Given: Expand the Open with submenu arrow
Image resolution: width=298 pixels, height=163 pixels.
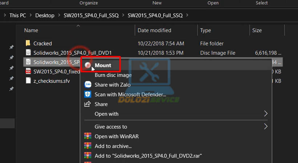Looking at the screenshot, I should 266,114.
